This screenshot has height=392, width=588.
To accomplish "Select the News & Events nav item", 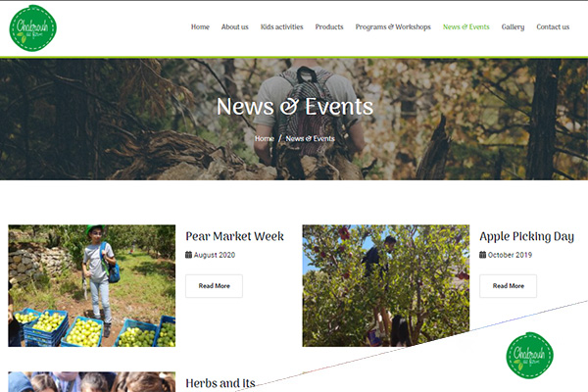I will (466, 27).
